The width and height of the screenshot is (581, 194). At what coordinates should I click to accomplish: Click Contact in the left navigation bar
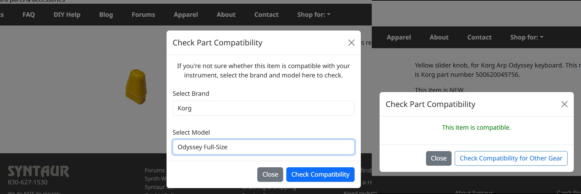[x=266, y=15]
